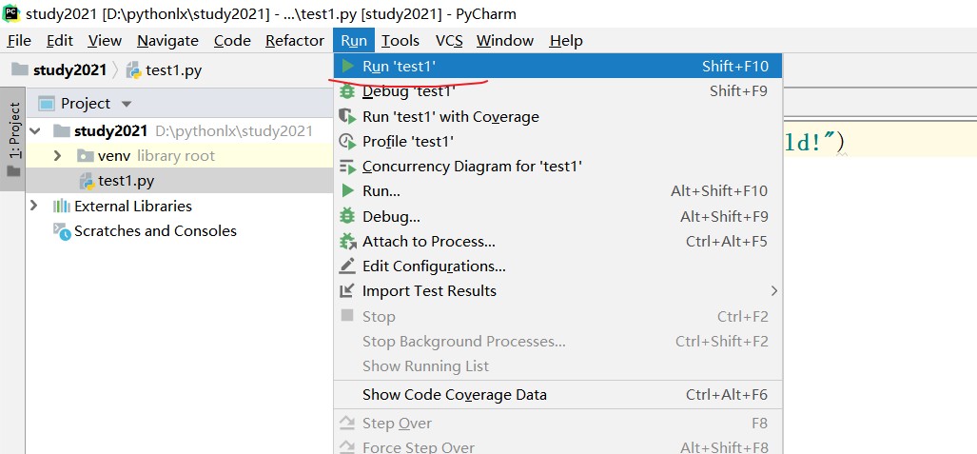Click the venv folder icon
Image resolution: width=977 pixels, height=454 pixels.
tap(85, 155)
